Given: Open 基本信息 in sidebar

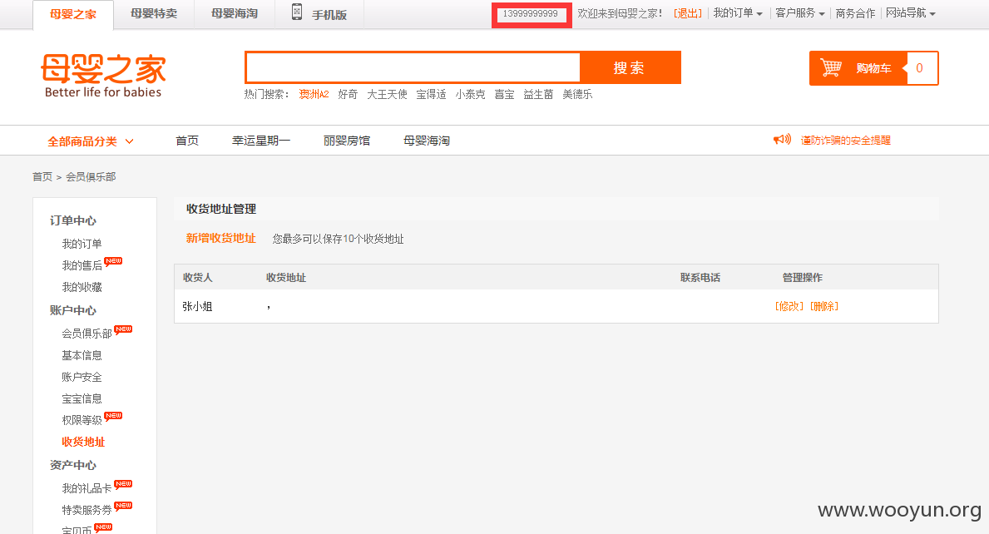Looking at the screenshot, I should pyautogui.click(x=82, y=355).
